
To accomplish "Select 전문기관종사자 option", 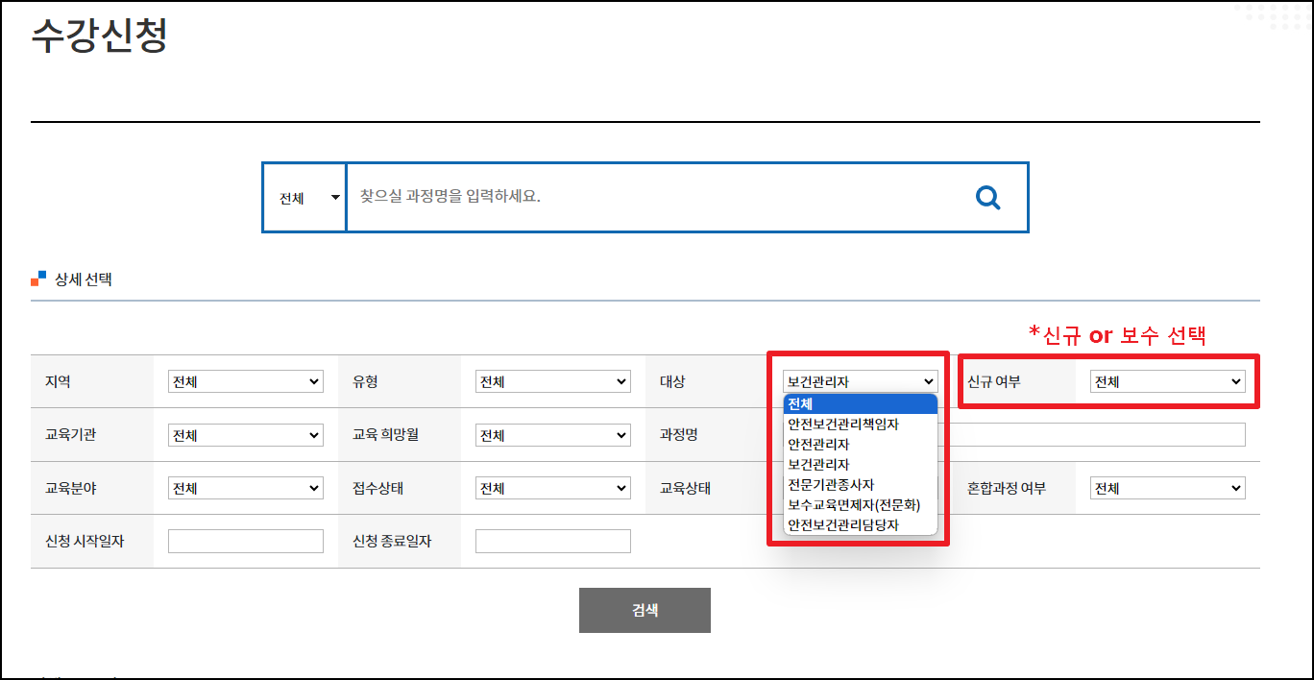I will 860,485.
